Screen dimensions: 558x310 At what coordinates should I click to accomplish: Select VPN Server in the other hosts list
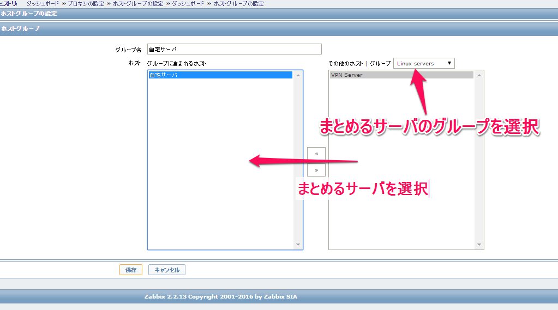[x=401, y=75]
